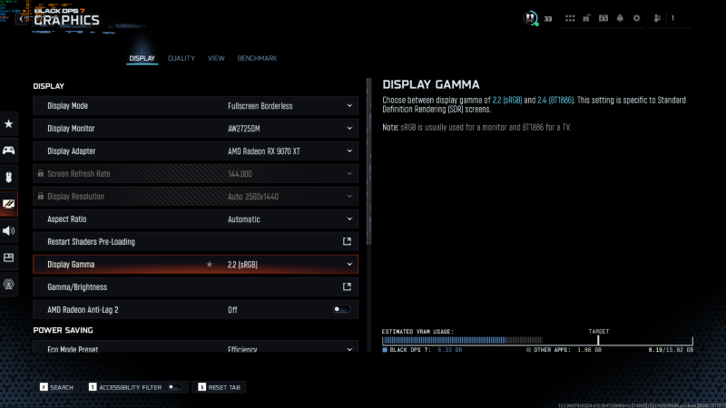Switch to the Quality tab
Viewport: 726px width, 408px height.
181,58
